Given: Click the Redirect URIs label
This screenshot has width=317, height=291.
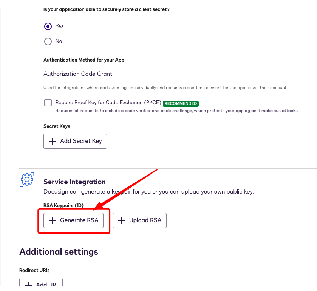Looking at the screenshot, I should (x=34, y=271).
